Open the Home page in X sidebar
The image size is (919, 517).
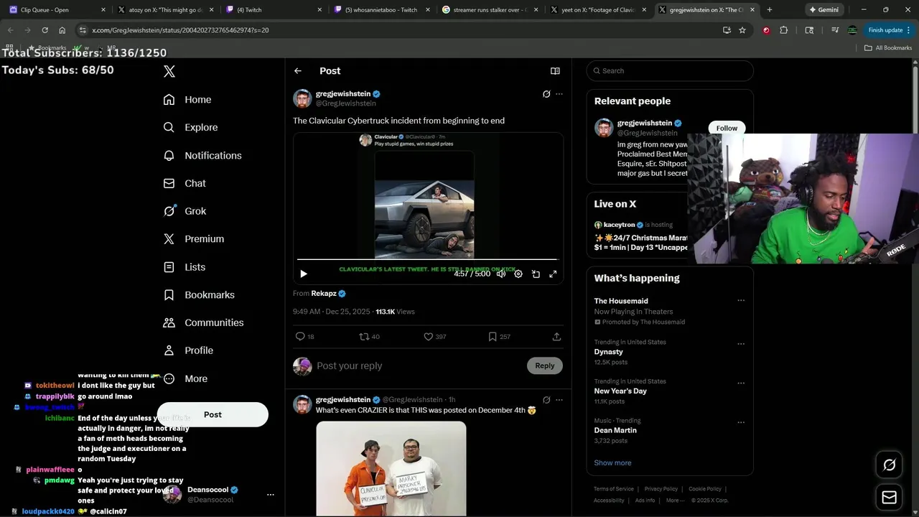[x=187, y=100]
